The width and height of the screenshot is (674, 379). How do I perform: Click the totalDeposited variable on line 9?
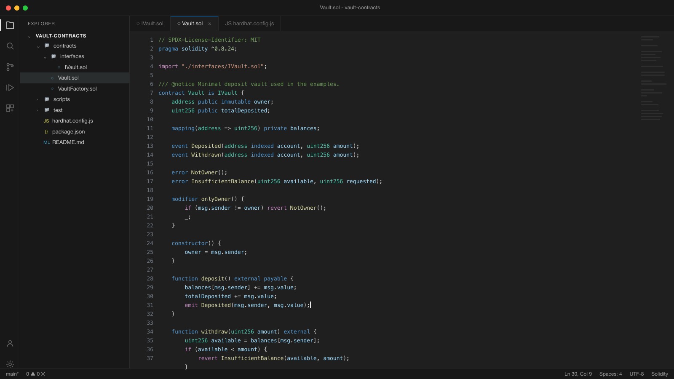tap(244, 110)
